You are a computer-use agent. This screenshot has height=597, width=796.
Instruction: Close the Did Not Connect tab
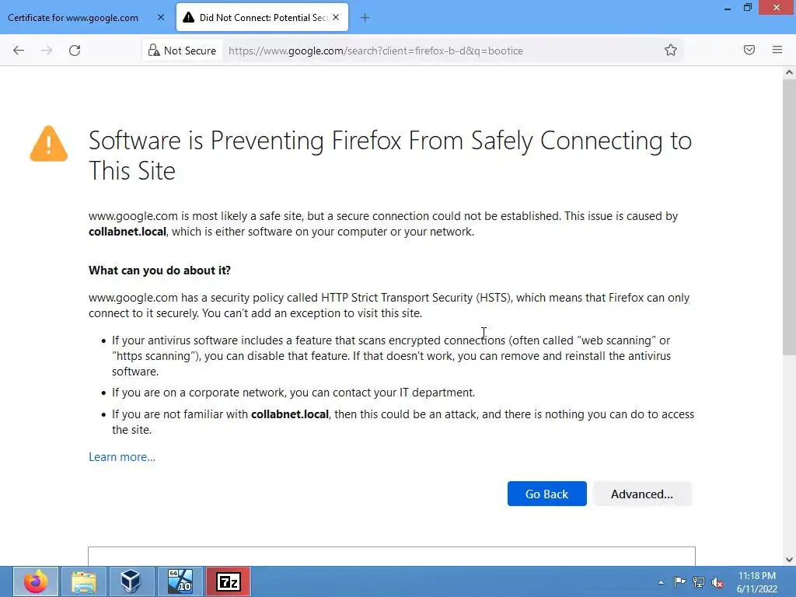(336, 17)
